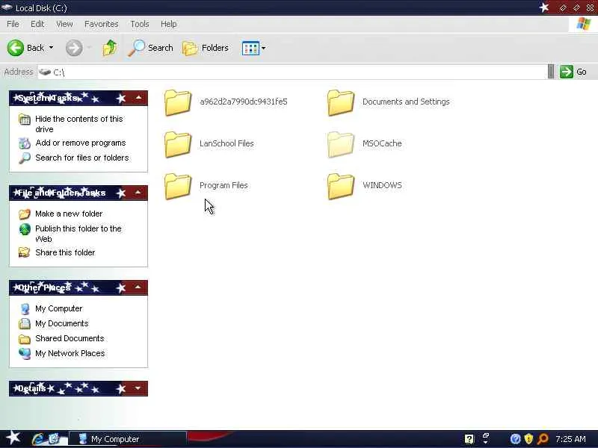The width and height of the screenshot is (598, 448).
Task: Click the drive icon in title bar
Action: (7, 7)
